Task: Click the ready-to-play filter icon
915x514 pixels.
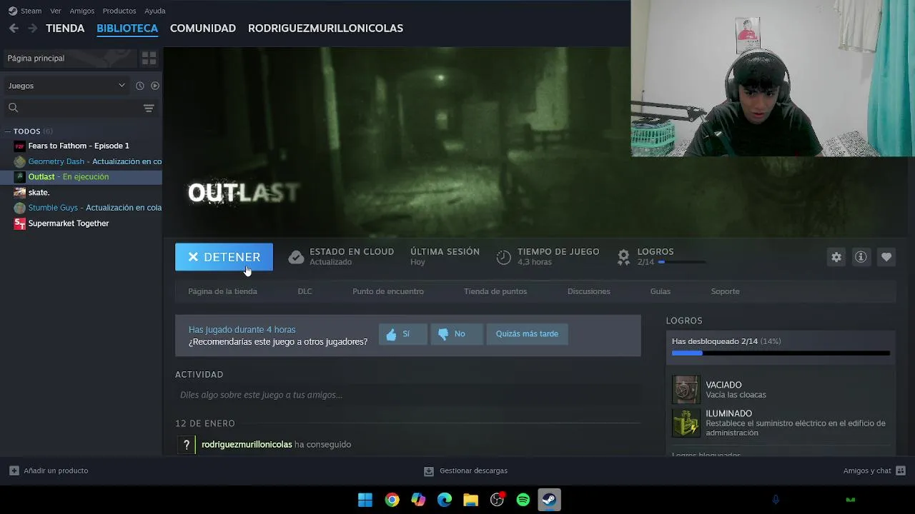Action: [x=155, y=86]
